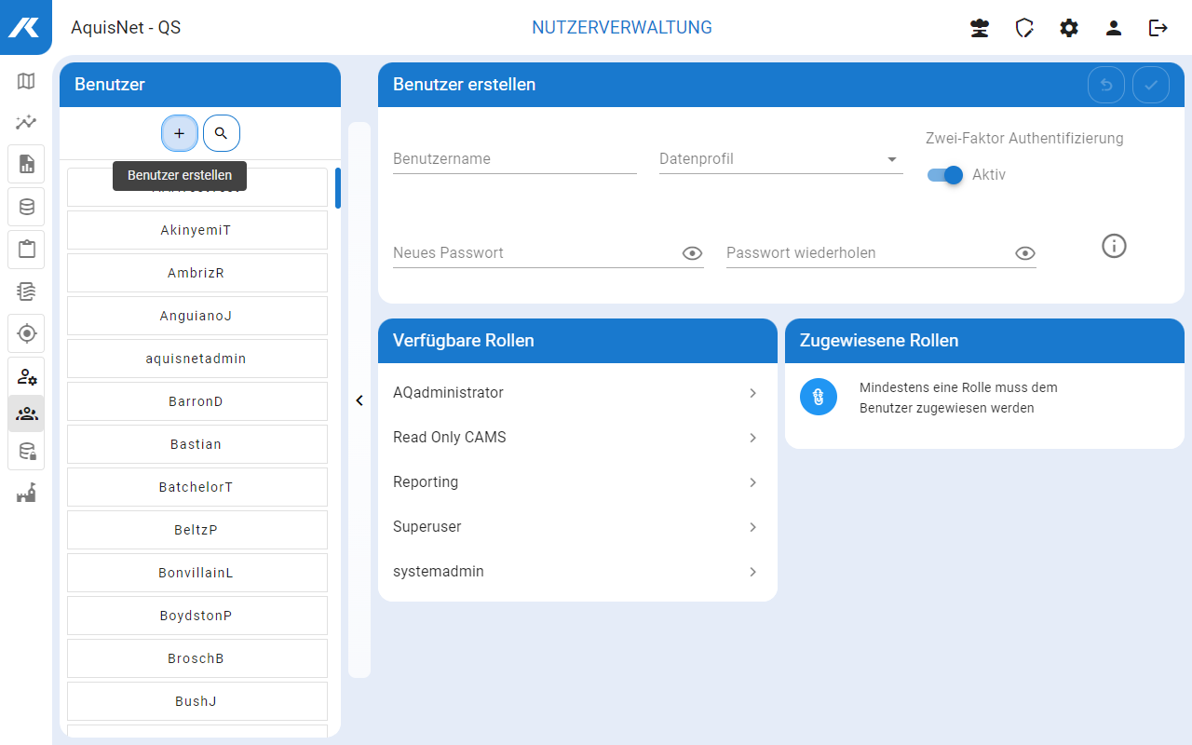Click the password info icon
This screenshot has width=1192, height=745.
1114,246
